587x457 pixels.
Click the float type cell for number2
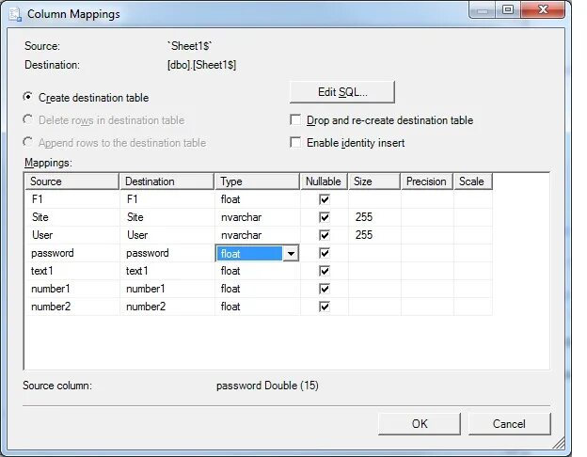(x=258, y=307)
